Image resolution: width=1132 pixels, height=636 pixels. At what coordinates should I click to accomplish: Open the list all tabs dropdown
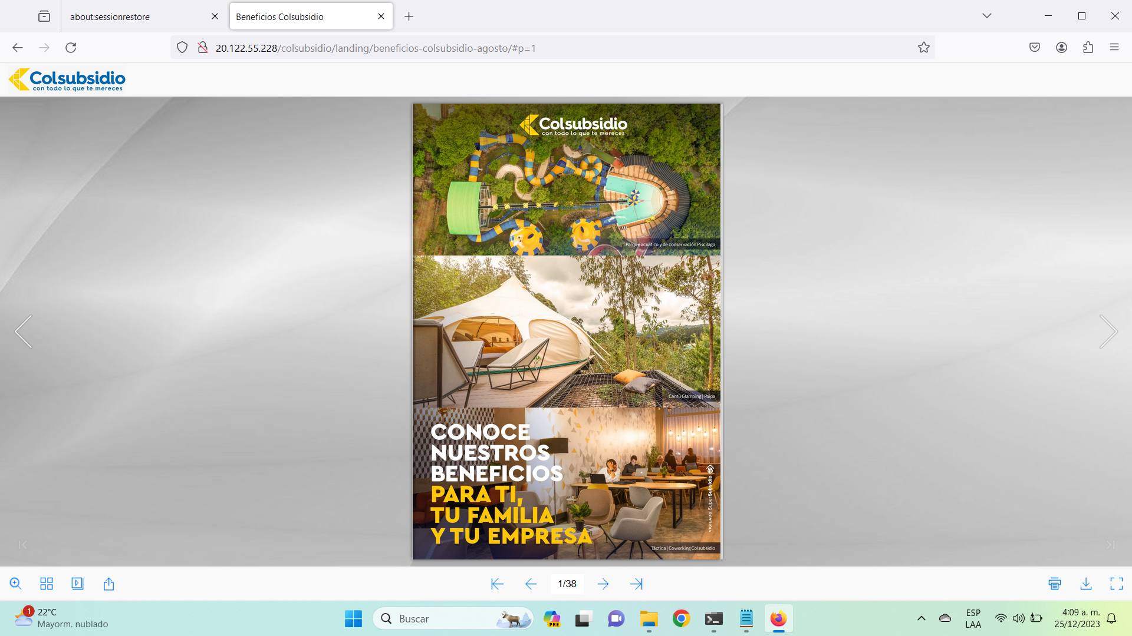click(x=987, y=16)
